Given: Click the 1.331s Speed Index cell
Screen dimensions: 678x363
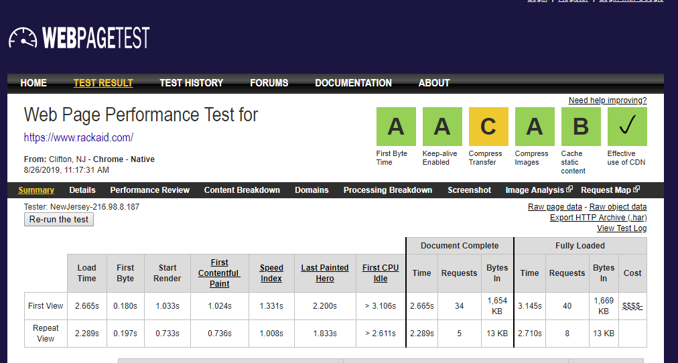Looking at the screenshot, I should 271,306.
